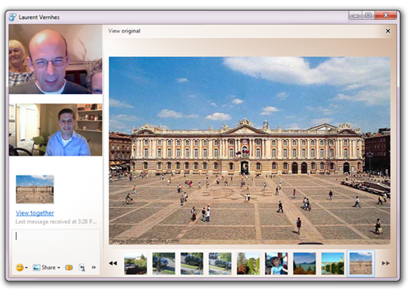Open the Share dropdown menu

(46, 267)
